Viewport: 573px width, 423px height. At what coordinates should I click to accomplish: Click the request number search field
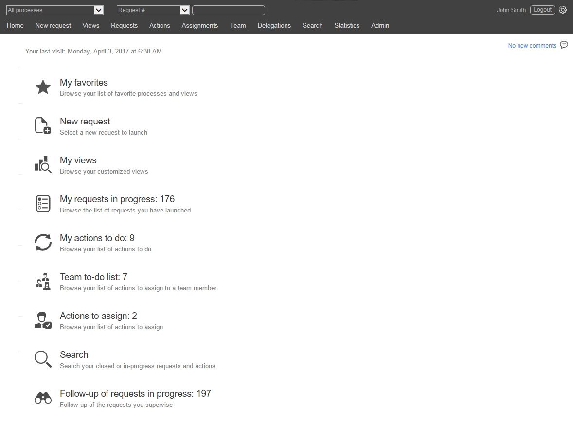[229, 10]
